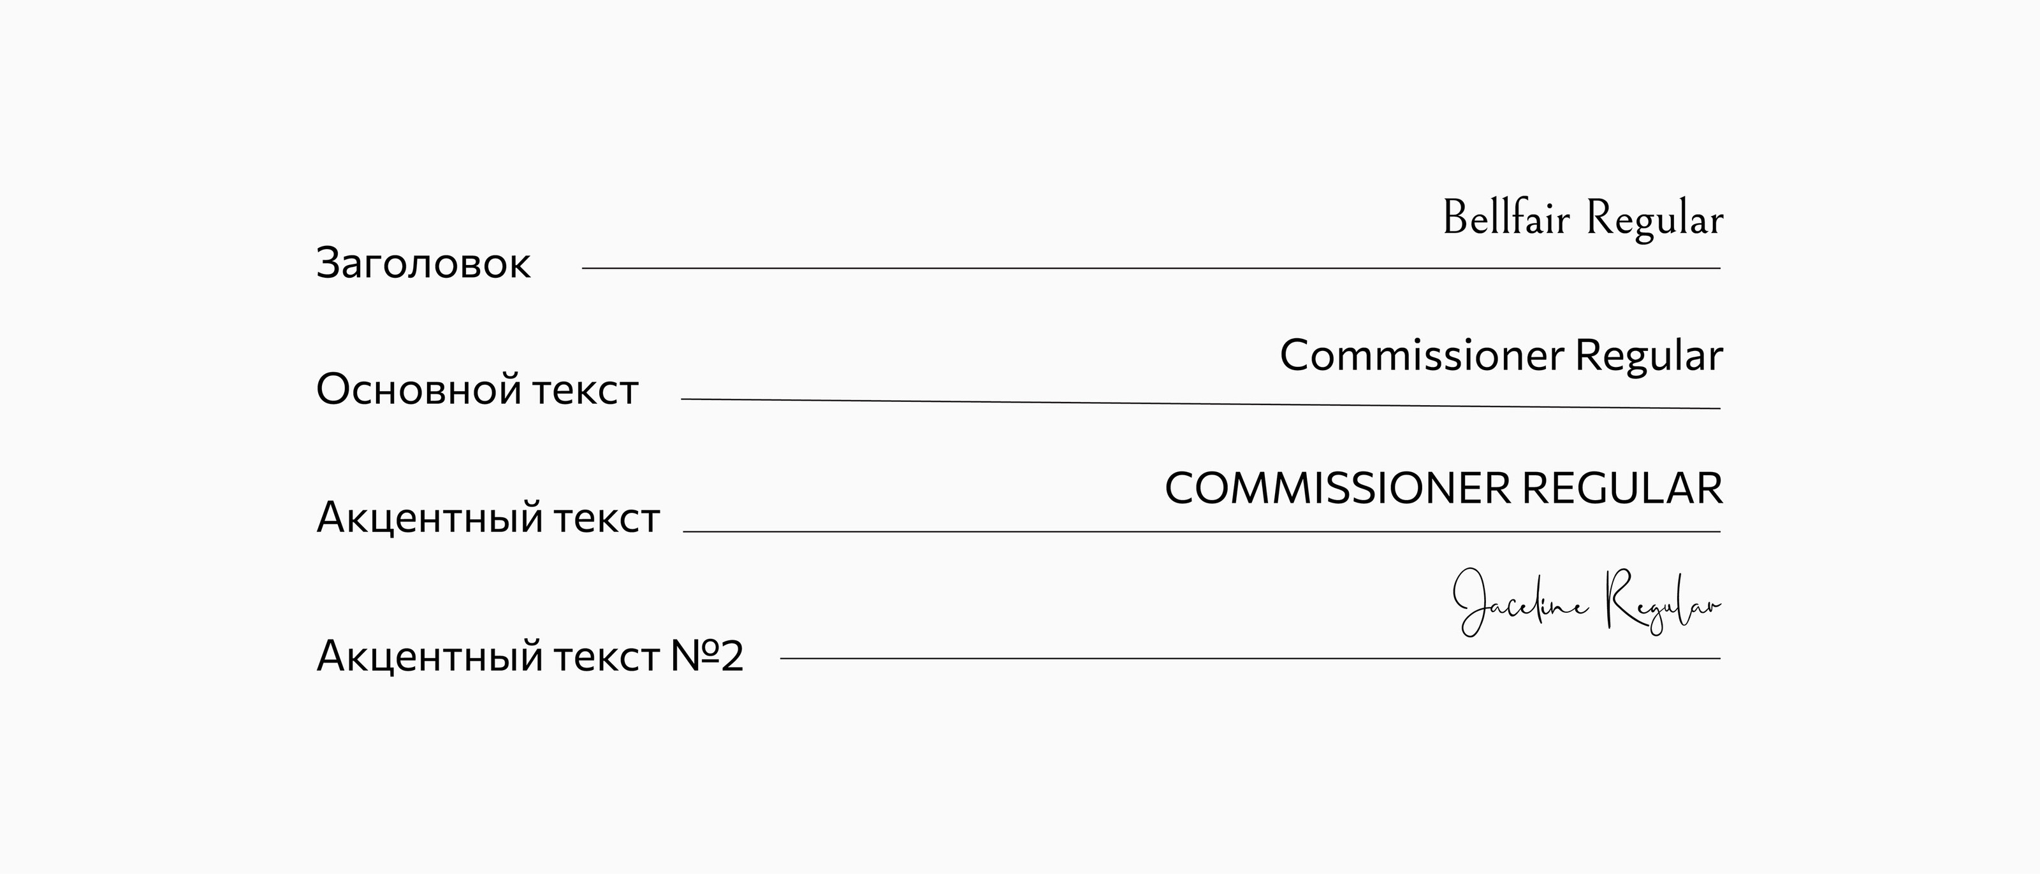
Task: Click the "Заголовок" label
Action: pyautogui.click(x=423, y=264)
